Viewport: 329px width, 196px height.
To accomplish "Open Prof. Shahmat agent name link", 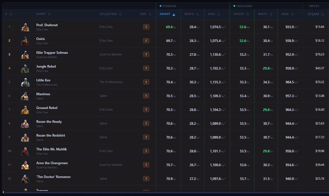I will click(47, 25).
